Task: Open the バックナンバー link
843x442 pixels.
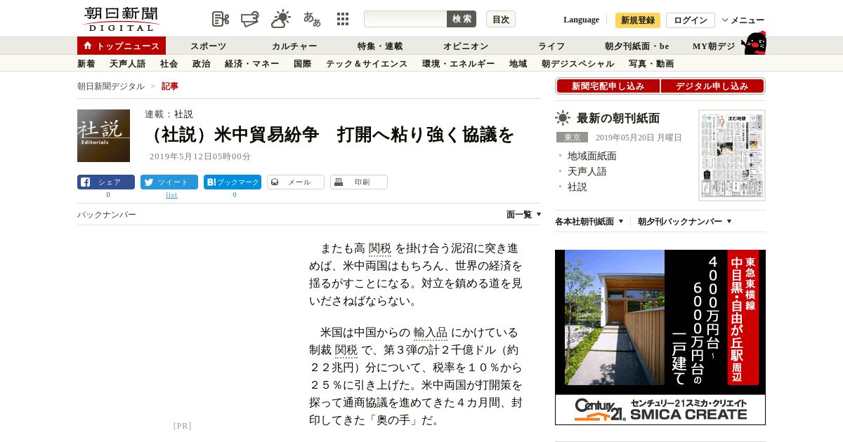Action: point(107,215)
